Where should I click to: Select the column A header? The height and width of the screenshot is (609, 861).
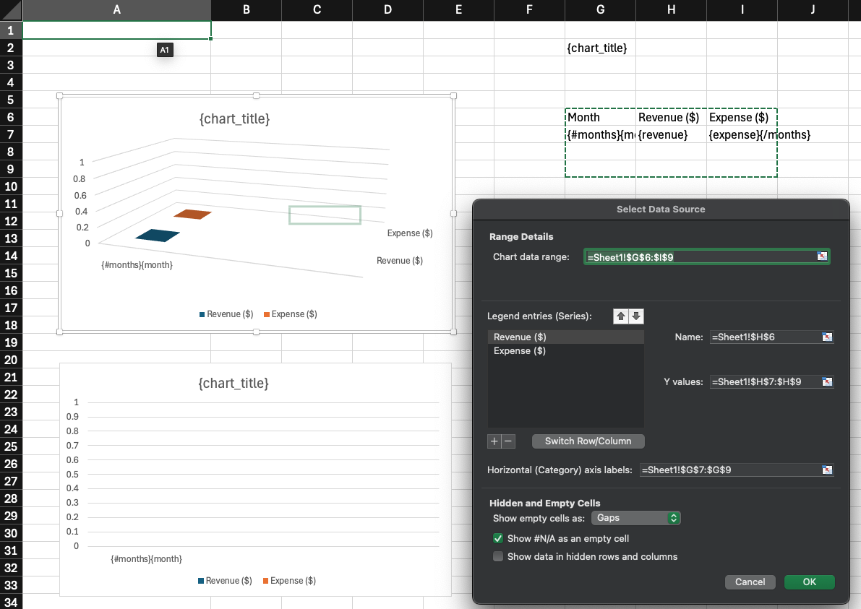coord(116,10)
